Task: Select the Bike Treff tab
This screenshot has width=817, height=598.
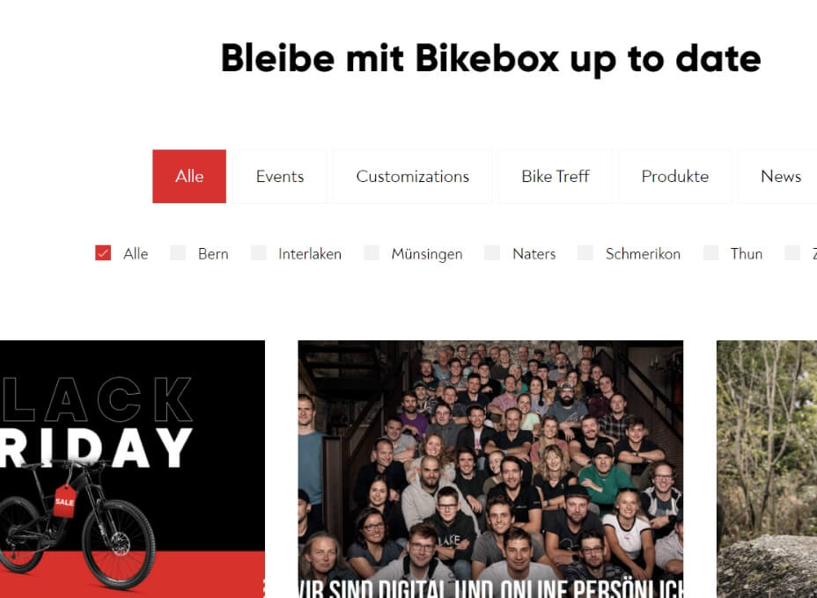Action: (x=555, y=177)
